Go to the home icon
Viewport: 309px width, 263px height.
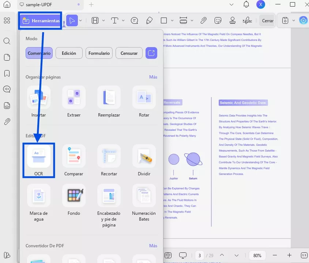click(x=7, y=4)
